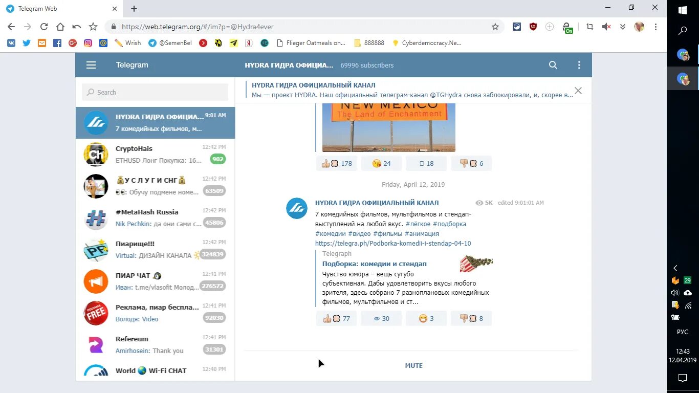Close the pinned message banner
The image size is (699, 393).
point(578,91)
